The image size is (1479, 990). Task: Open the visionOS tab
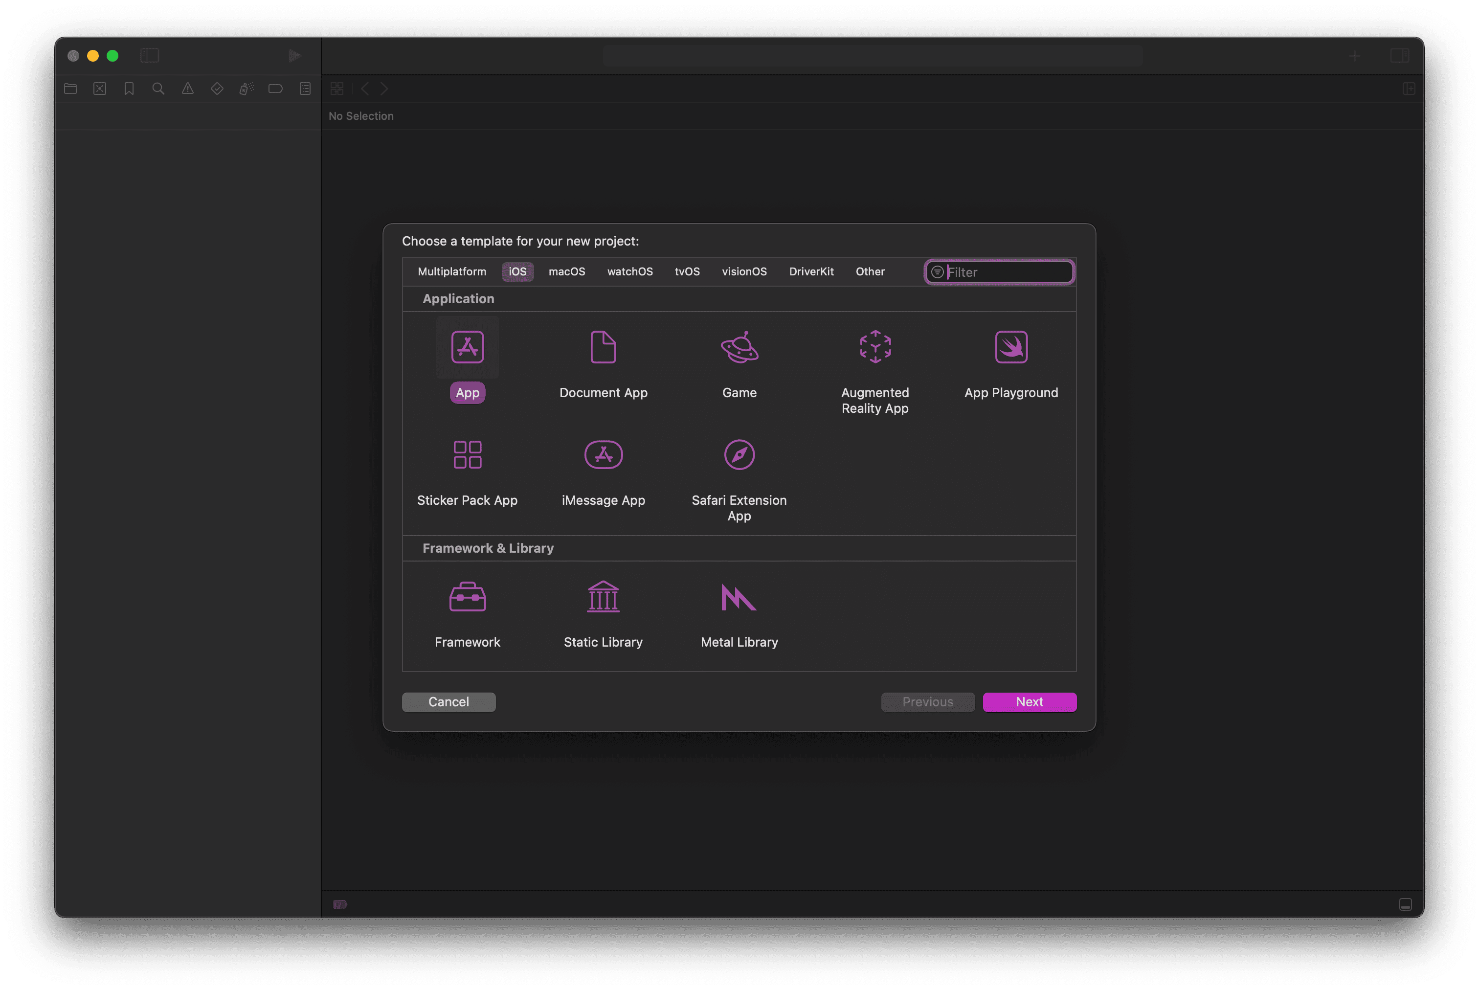coord(744,271)
